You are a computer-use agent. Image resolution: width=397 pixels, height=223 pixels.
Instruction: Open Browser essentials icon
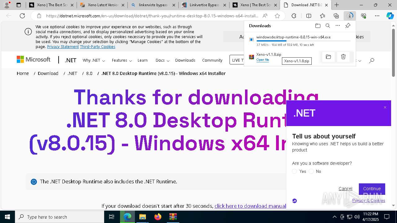tap(364, 16)
